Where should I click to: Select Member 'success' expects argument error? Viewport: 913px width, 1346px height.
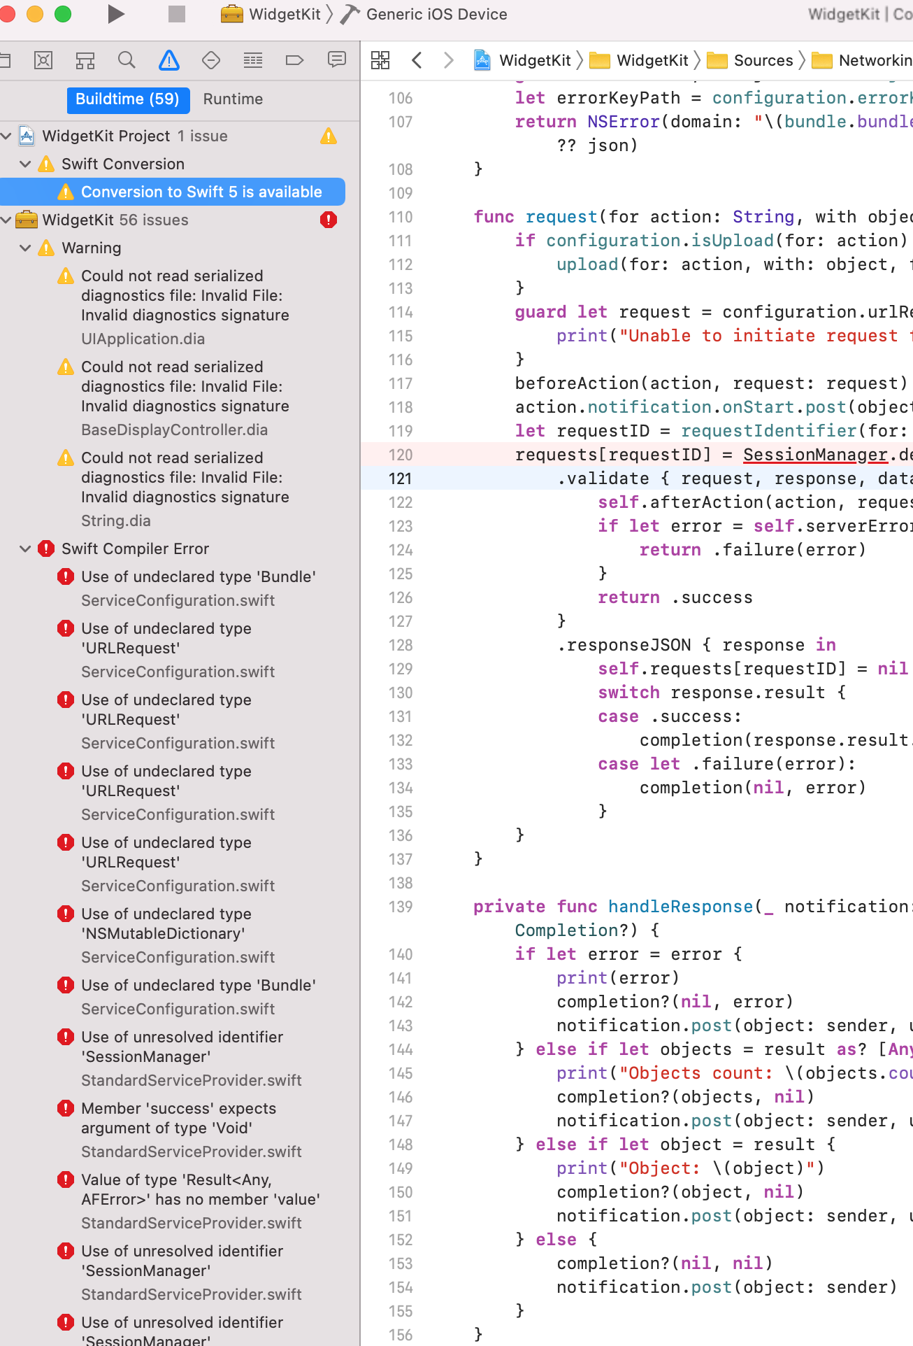tap(180, 1129)
